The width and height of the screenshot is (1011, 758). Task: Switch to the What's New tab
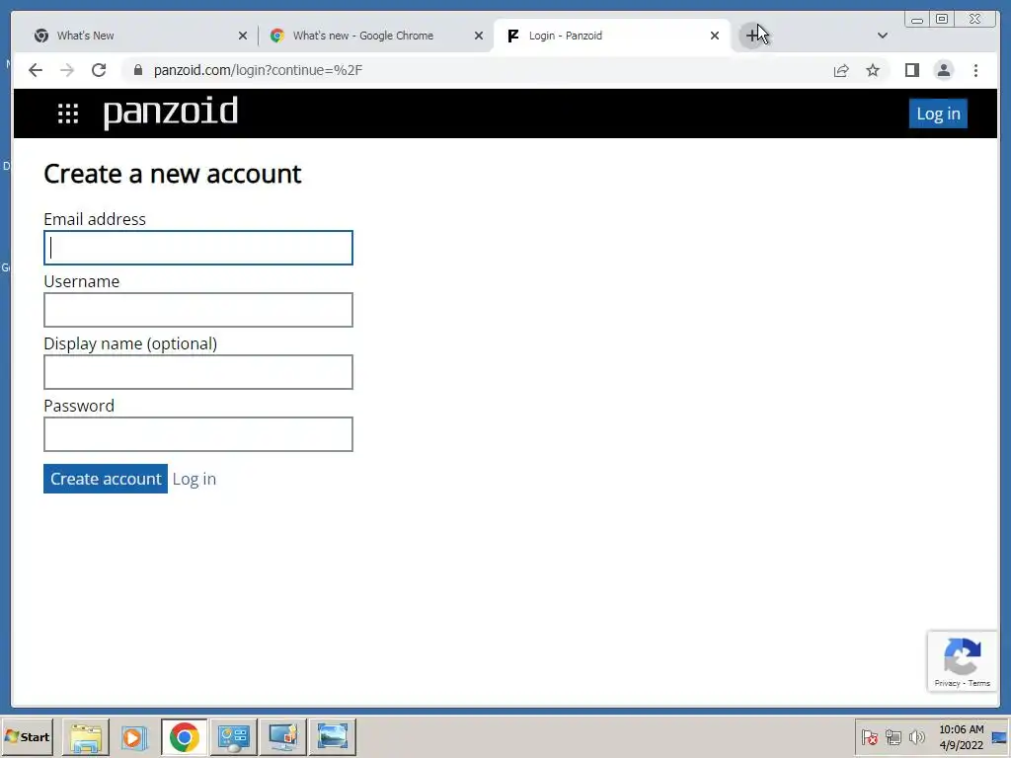138,36
